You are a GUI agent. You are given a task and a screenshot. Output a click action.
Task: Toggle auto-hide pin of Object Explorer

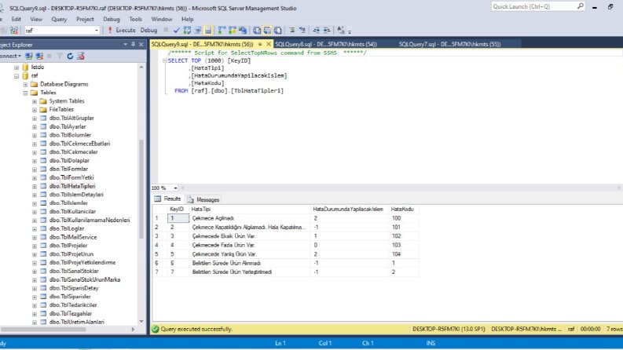pyautogui.click(x=133, y=45)
